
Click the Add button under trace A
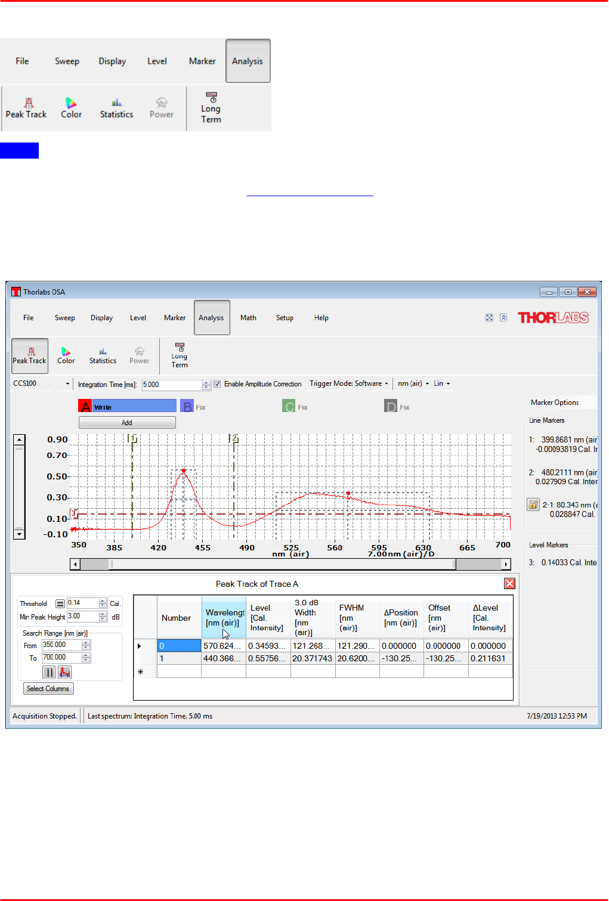127,423
